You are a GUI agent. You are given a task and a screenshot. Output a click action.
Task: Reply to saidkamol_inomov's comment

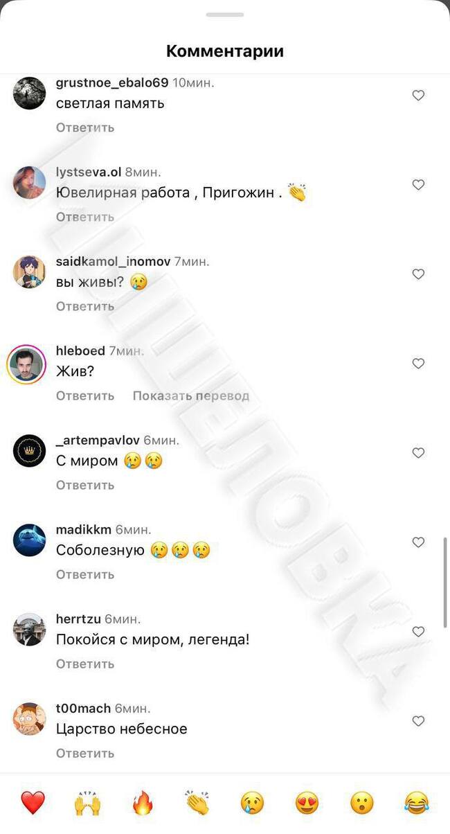[85, 306]
